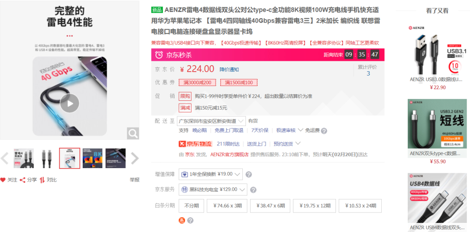Click the help icon next to 免运费
Screen dimensions: 470x232
[324, 131]
